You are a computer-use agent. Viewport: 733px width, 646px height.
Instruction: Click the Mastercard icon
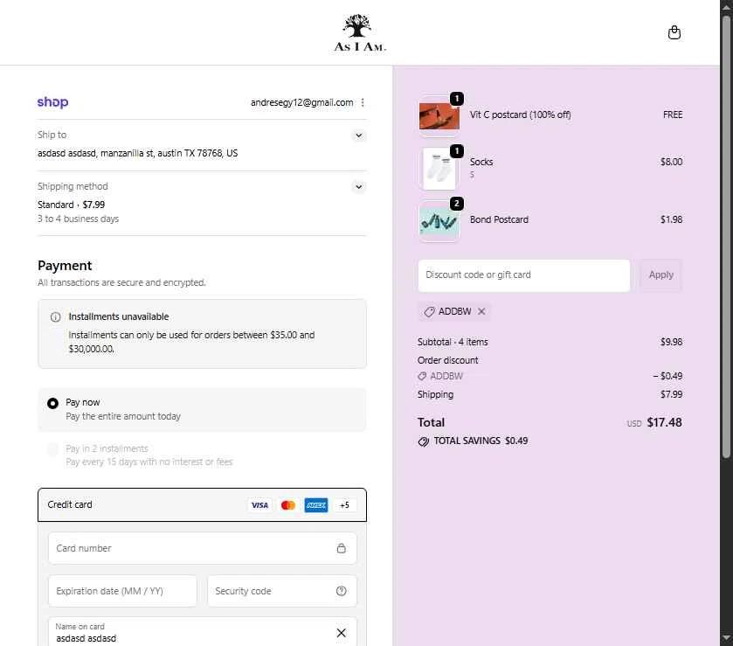pyautogui.click(x=288, y=505)
